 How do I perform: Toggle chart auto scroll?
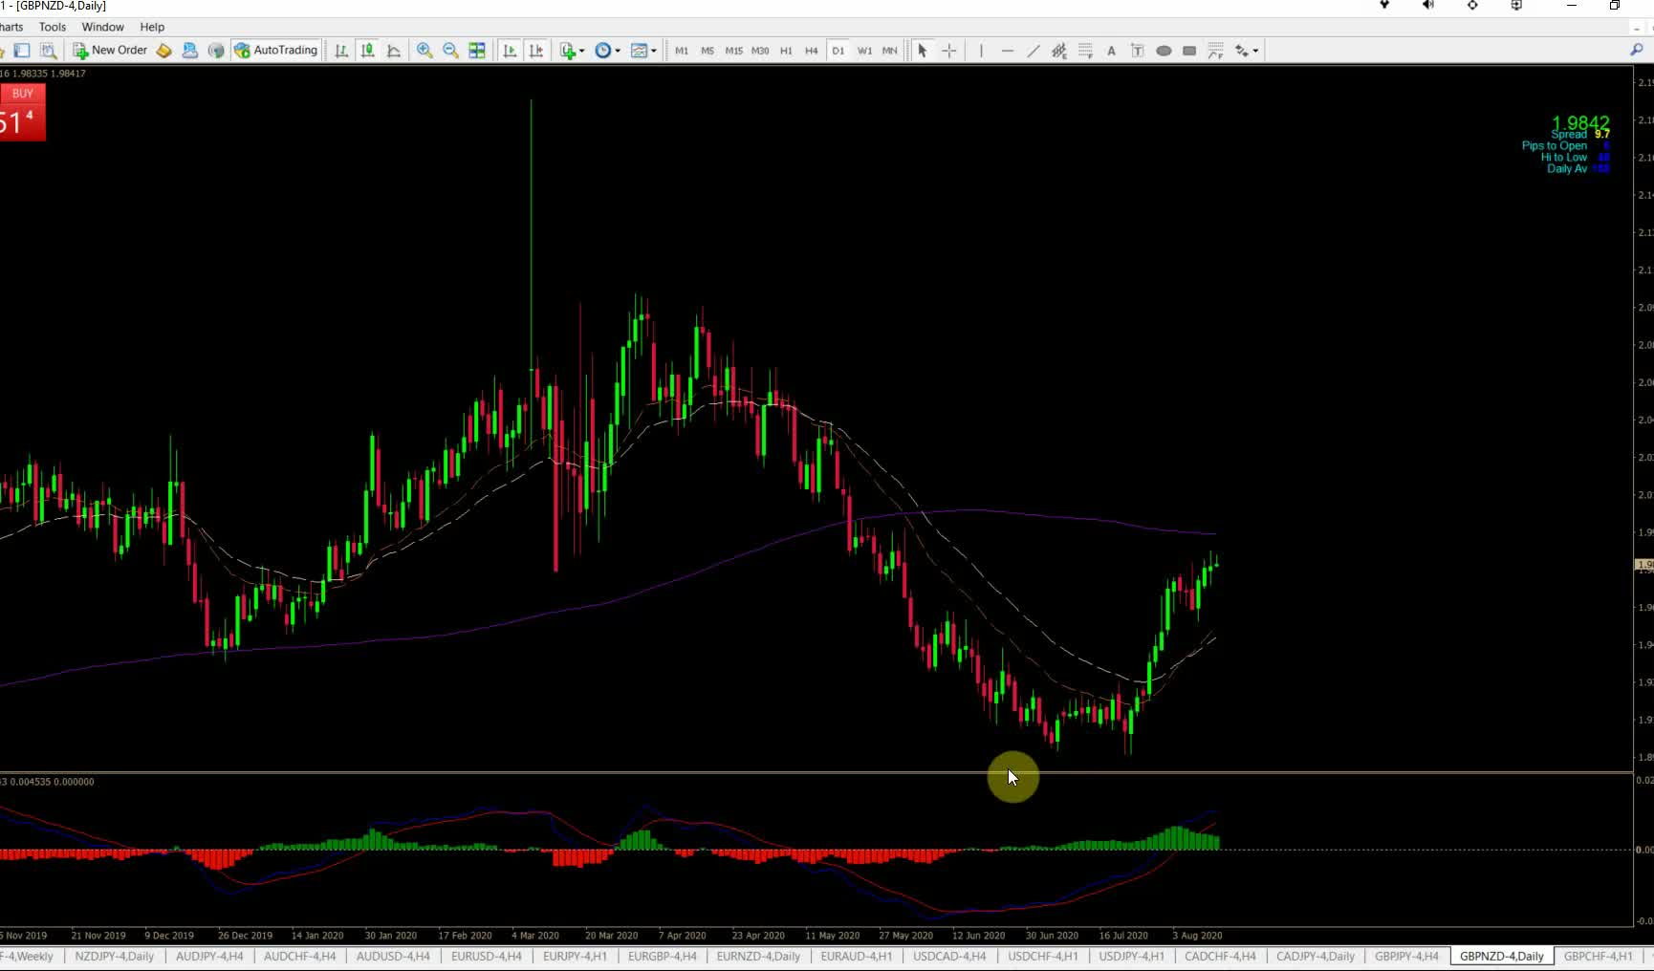510,51
